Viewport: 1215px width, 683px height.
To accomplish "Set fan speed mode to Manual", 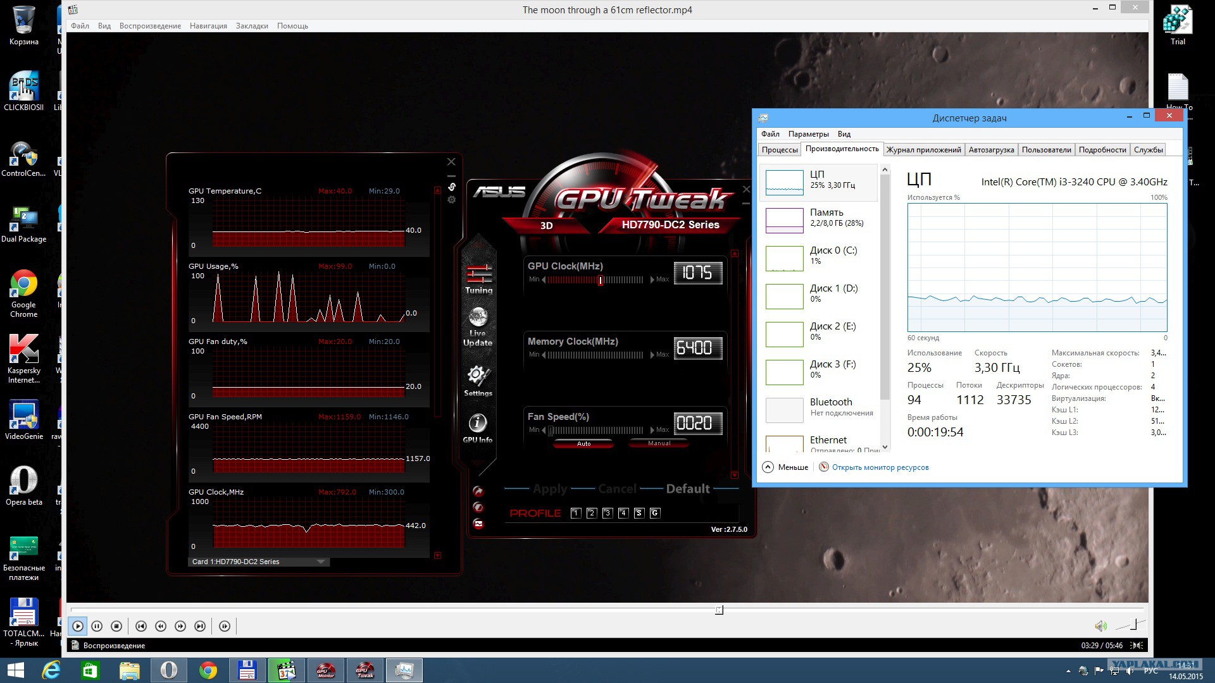I will [x=659, y=443].
